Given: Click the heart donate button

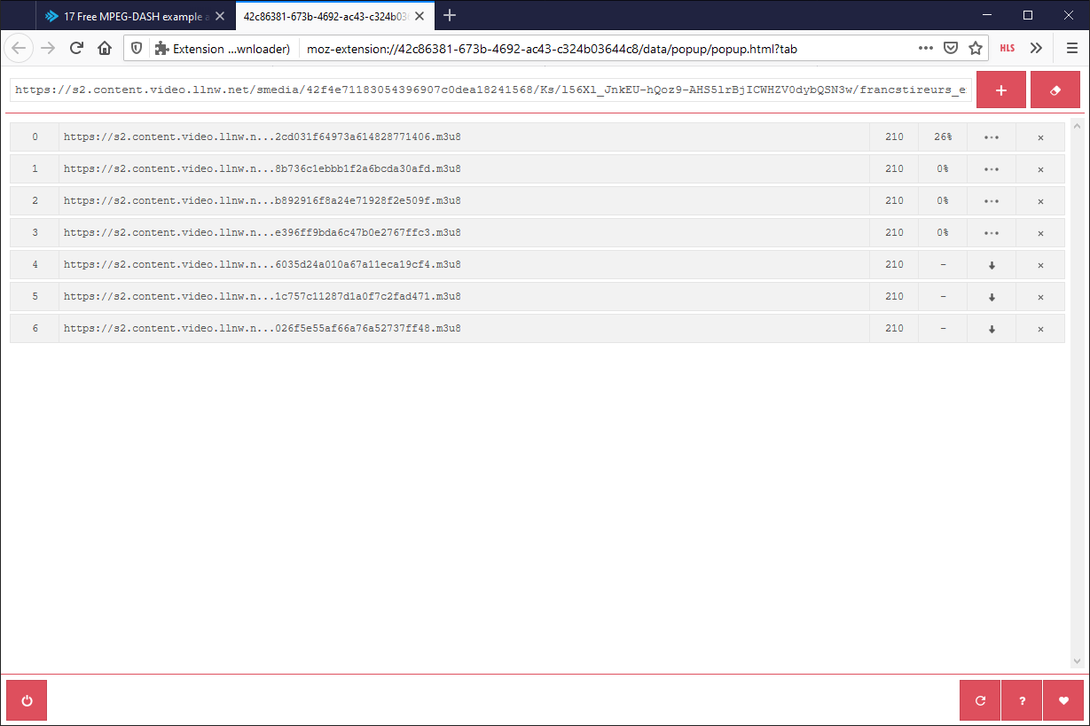Looking at the screenshot, I should tap(1063, 700).
